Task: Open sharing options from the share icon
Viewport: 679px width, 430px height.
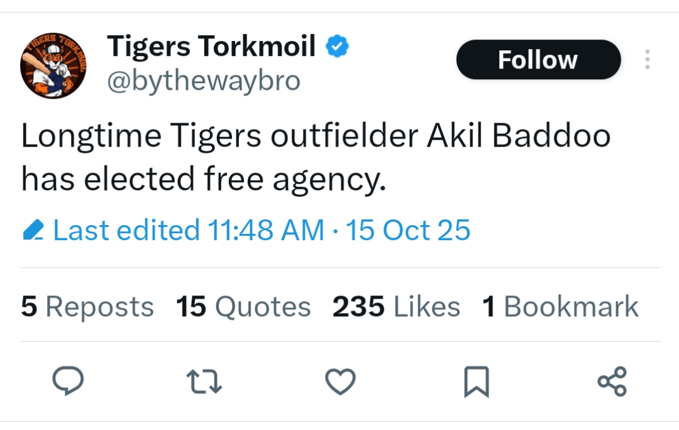Action: (x=610, y=380)
